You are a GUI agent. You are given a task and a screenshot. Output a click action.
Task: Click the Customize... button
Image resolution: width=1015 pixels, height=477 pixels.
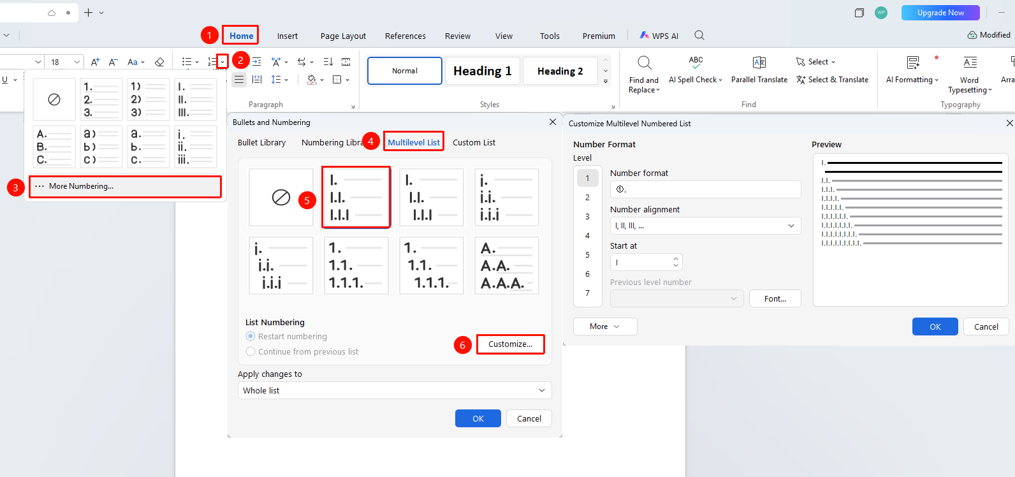coord(510,344)
